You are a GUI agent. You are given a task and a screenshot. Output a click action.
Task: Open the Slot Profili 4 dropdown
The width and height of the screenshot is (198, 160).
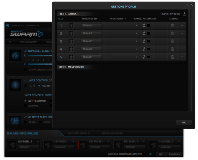(144, 141)
